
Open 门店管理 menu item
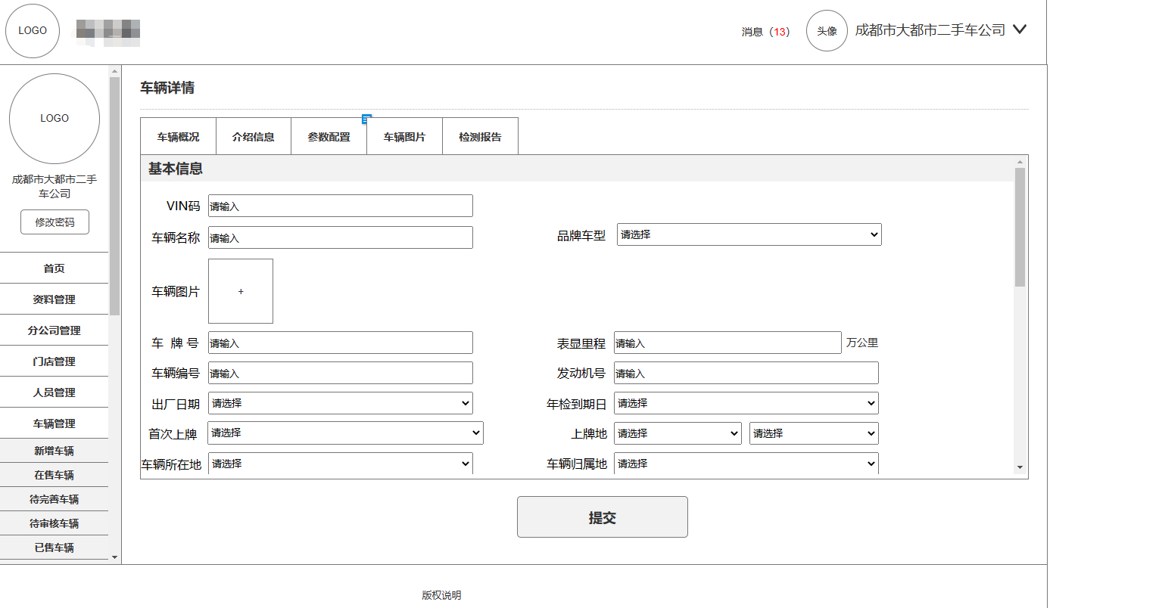tap(55, 361)
